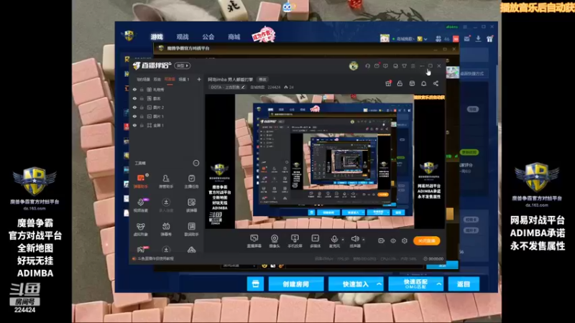
Task: Hide the gift show layer (first row eye)
Action: point(134,89)
